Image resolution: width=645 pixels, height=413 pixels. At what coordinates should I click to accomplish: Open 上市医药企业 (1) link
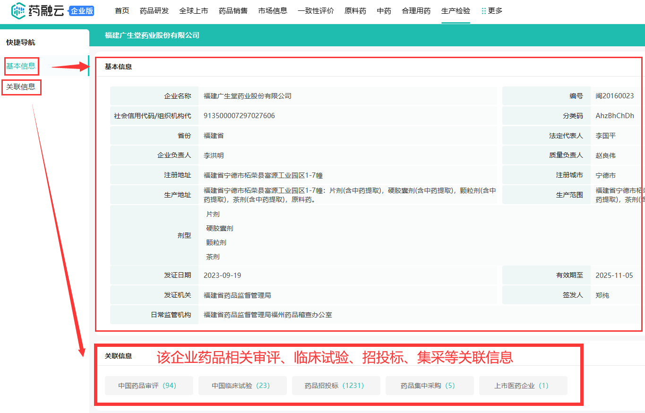pyautogui.click(x=523, y=386)
